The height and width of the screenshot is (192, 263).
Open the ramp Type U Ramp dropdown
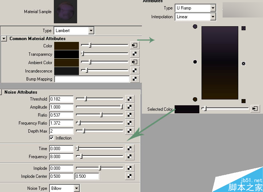pos(213,8)
